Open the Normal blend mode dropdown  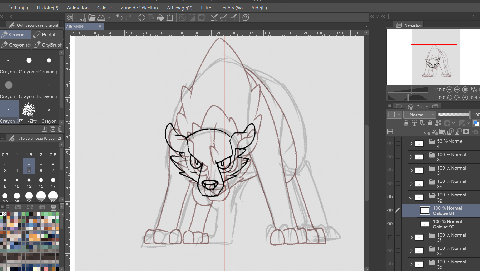(x=420, y=115)
